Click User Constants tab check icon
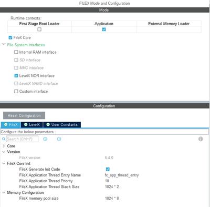The height and width of the screenshot is (207, 210). tap(48, 124)
